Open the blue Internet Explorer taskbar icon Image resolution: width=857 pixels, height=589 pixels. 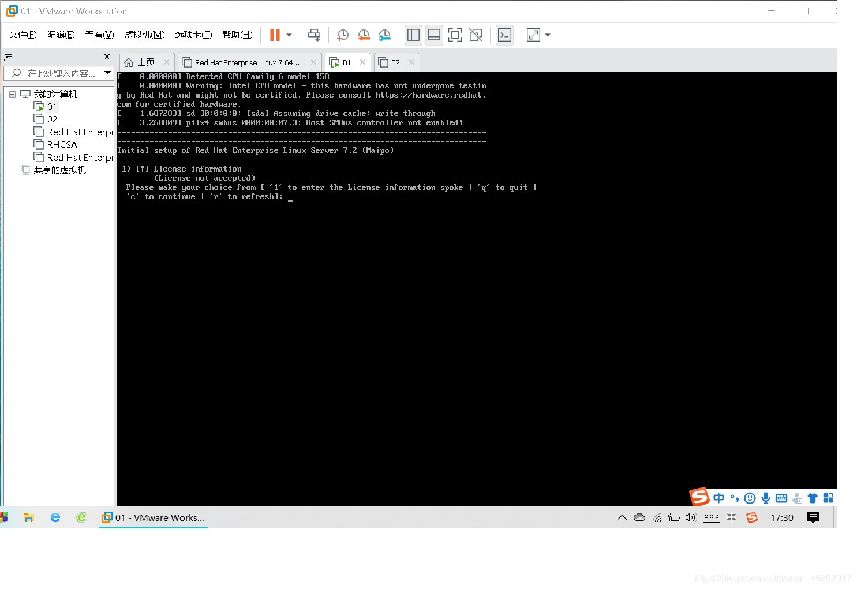[x=55, y=517]
